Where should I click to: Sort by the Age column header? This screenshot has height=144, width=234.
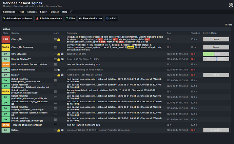coord(169,33)
